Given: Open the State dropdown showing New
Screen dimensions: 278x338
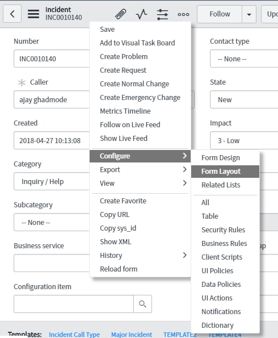Looking at the screenshot, I should (x=244, y=99).
